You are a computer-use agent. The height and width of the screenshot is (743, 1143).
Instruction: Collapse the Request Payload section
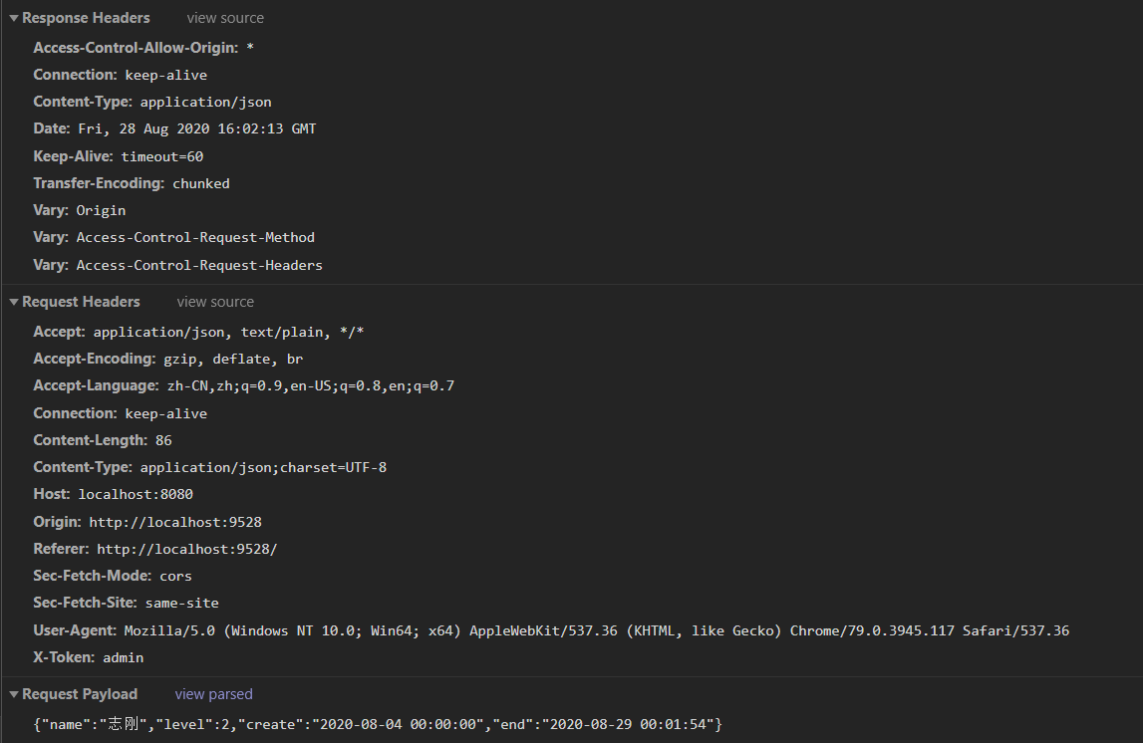[x=14, y=695]
